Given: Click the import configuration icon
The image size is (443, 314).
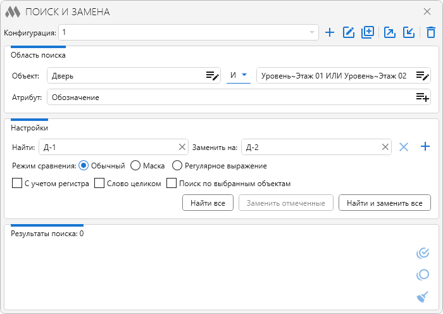Looking at the screenshot, I should pyautogui.click(x=409, y=32).
